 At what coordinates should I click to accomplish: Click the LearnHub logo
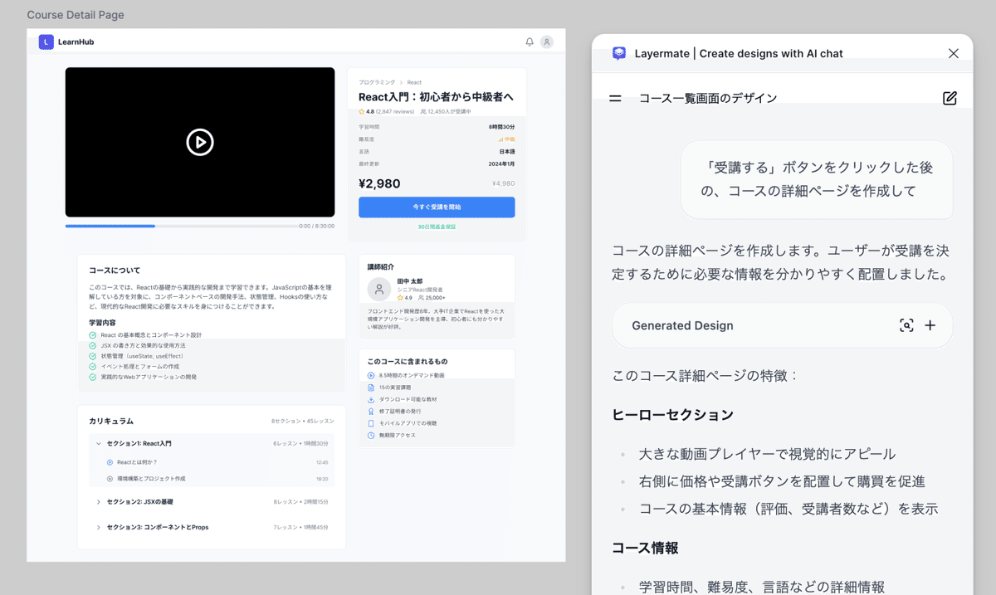click(x=66, y=41)
